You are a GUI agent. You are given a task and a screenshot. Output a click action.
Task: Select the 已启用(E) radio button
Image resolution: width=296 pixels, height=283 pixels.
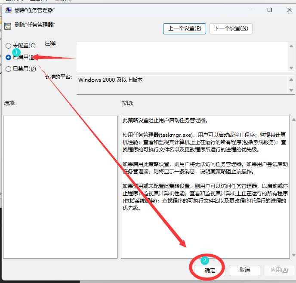pos(8,57)
